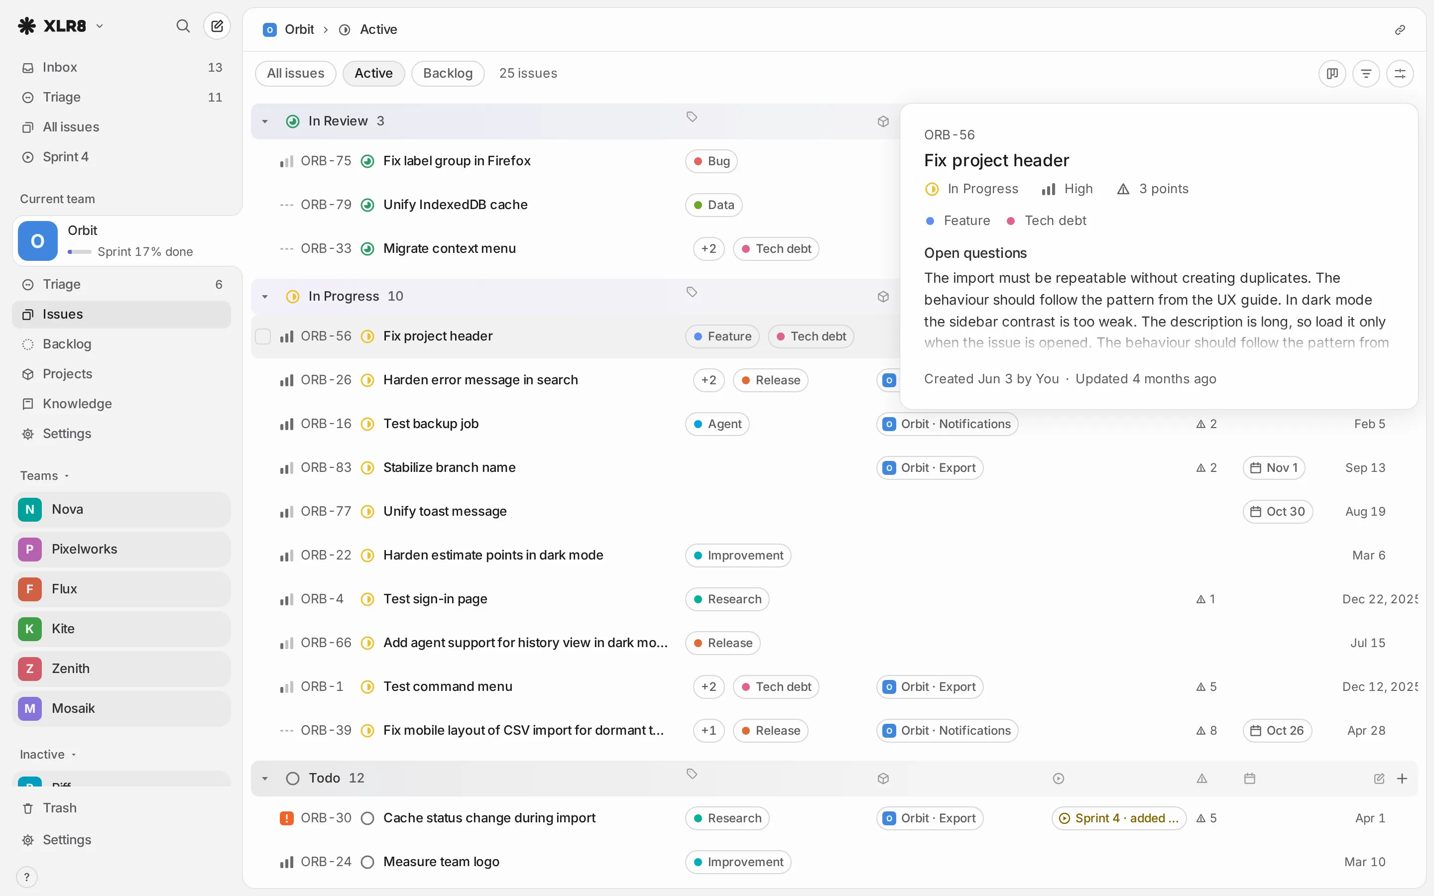The image size is (1434, 896).
Task: Open the Orbit · Notifications project chip on ORB-16
Action: (947, 424)
